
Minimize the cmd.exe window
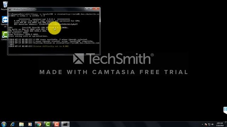[x=87, y=9]
